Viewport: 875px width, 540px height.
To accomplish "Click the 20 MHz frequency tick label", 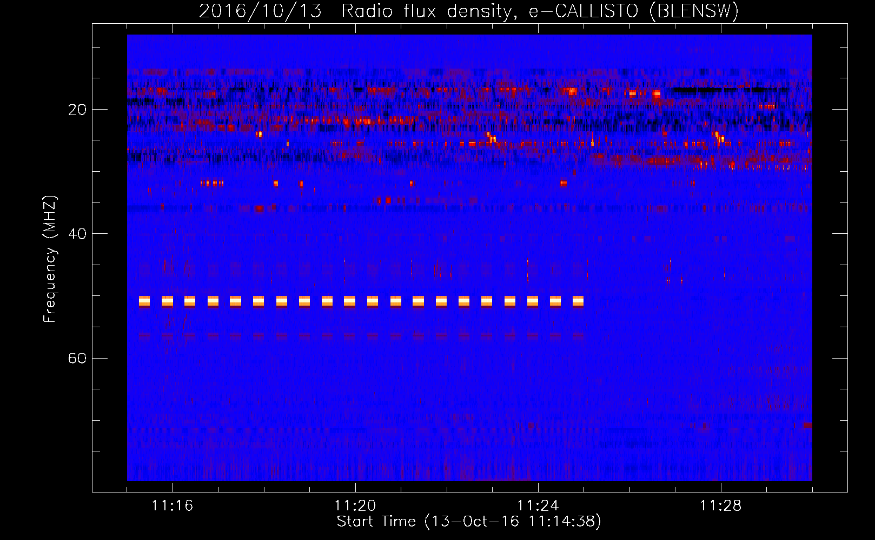I will (77, 110).
